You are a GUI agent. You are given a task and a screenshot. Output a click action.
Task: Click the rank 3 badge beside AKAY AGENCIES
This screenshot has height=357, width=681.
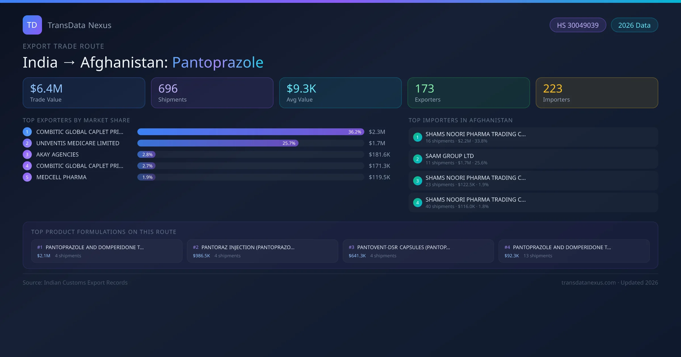pyautogui.click(x=27, y=154)
